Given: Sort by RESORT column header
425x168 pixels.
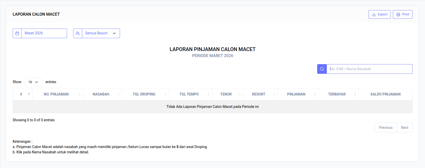Looking at the screenshot, I should [x=260, y=94].
